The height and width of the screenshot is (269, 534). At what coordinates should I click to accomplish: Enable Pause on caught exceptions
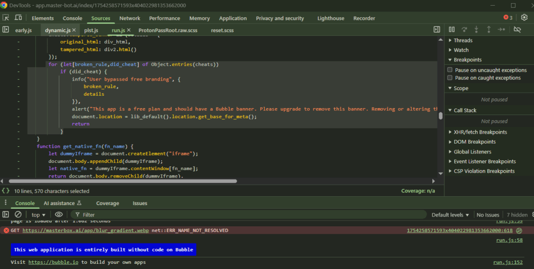click(450, 78)
